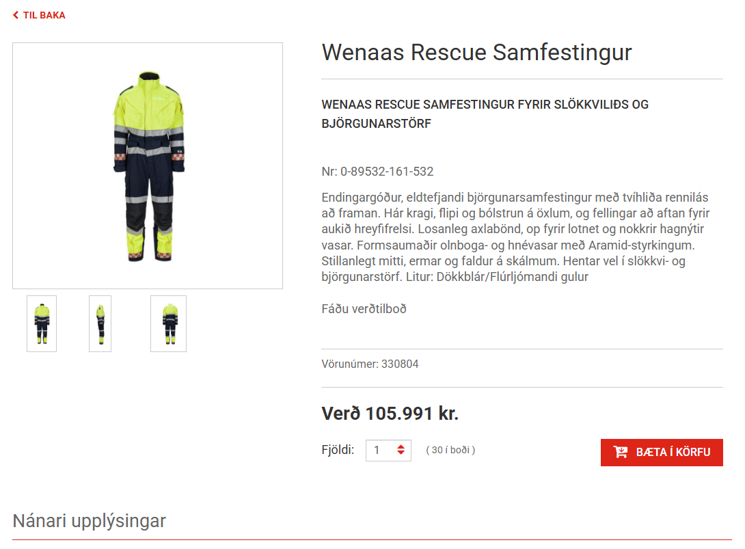Viewport: 745px width, 549px height.
Task: Select the back-view coverall thumbnail
Action: 169,323
